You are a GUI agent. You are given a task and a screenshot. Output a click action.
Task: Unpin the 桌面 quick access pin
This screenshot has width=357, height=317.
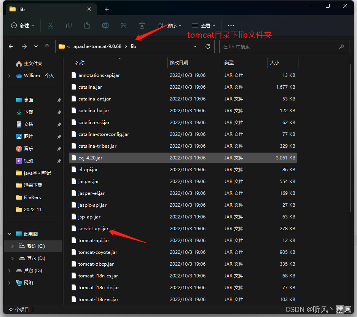tap(59, 100)
